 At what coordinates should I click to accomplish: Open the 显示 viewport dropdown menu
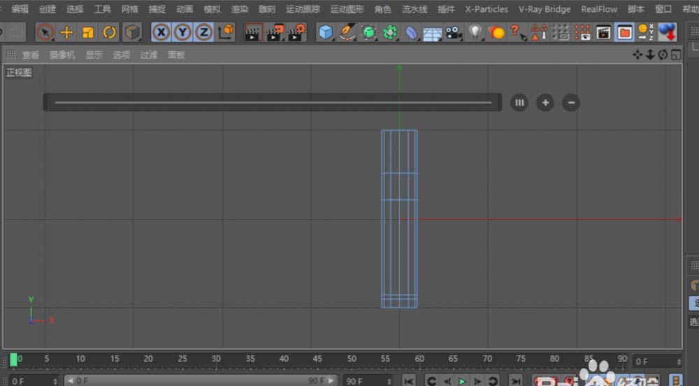94,55
